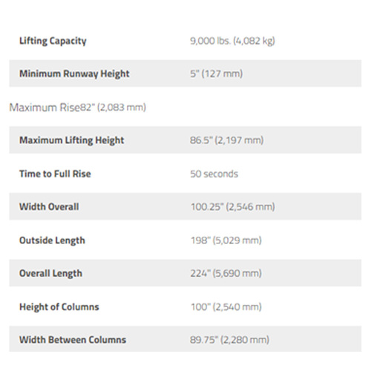Screen dimensions: 371x371
Task: Click the Width Overall label
Action: [x=49, y=207]
